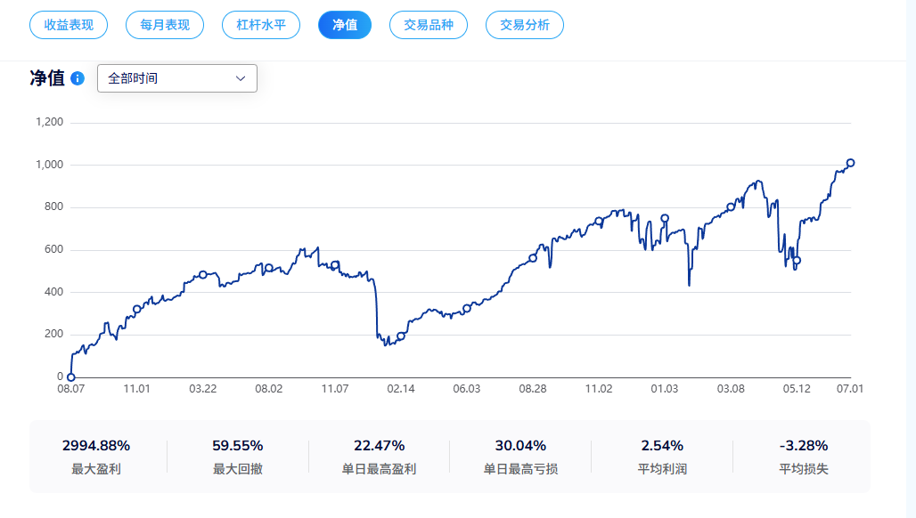Select the chart marker at 08.02
Screen dimensions: 916x518
[269, 268]
